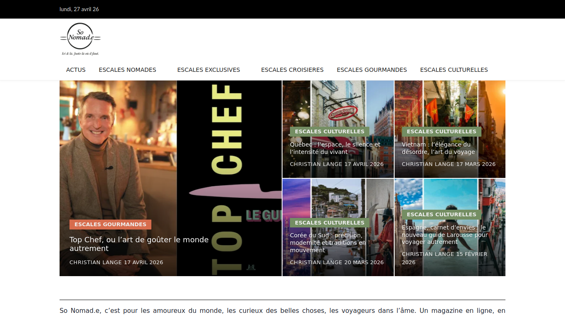
Task: Open the Espagne Larousse guide article headline
Action: [445, 234]
